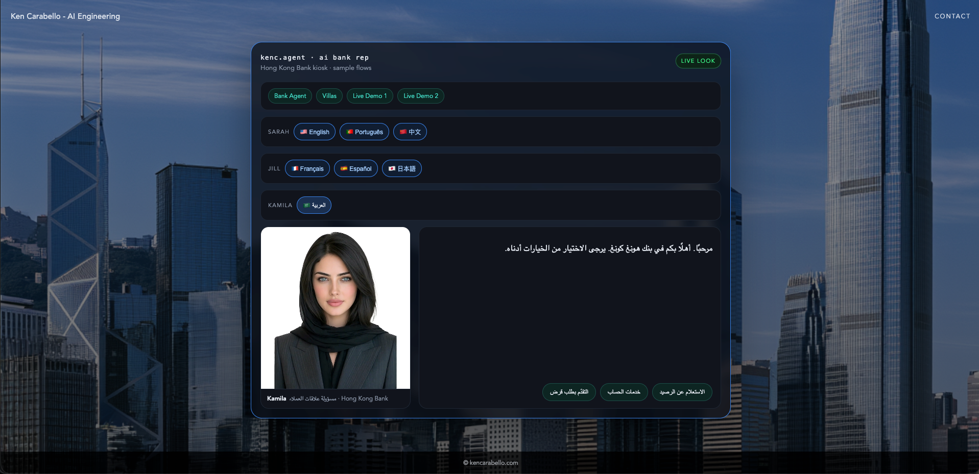Open Live Demo 2

pos(421,96)
